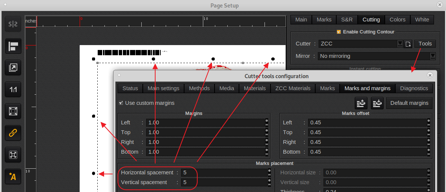Open the Diagnostics tab in cutter configuration
446x192 pixels.
click(x=414, y=88)
